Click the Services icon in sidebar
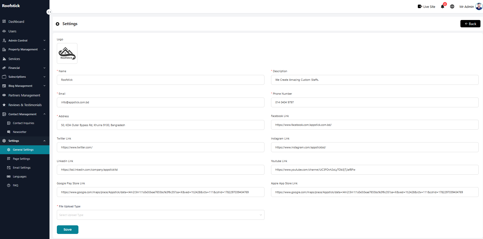The height and width of the screenshot is (239, 483). tap(4, 59)
